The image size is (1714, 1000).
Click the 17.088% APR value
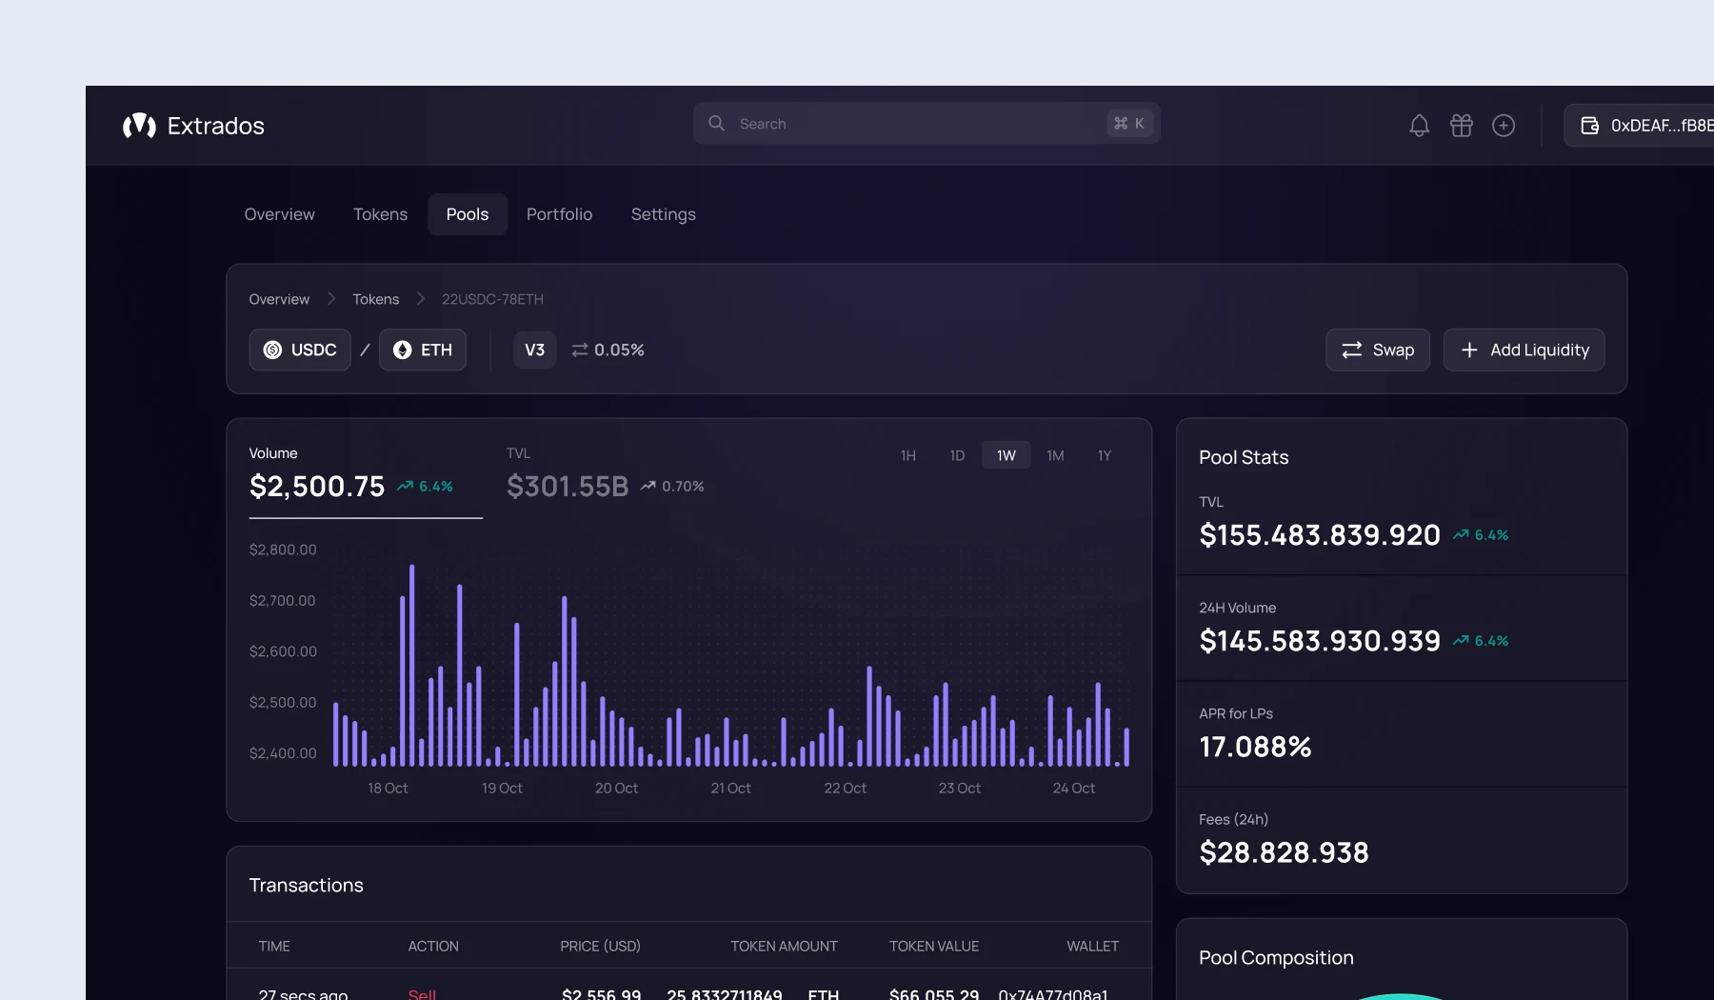tap(1255, 747)
